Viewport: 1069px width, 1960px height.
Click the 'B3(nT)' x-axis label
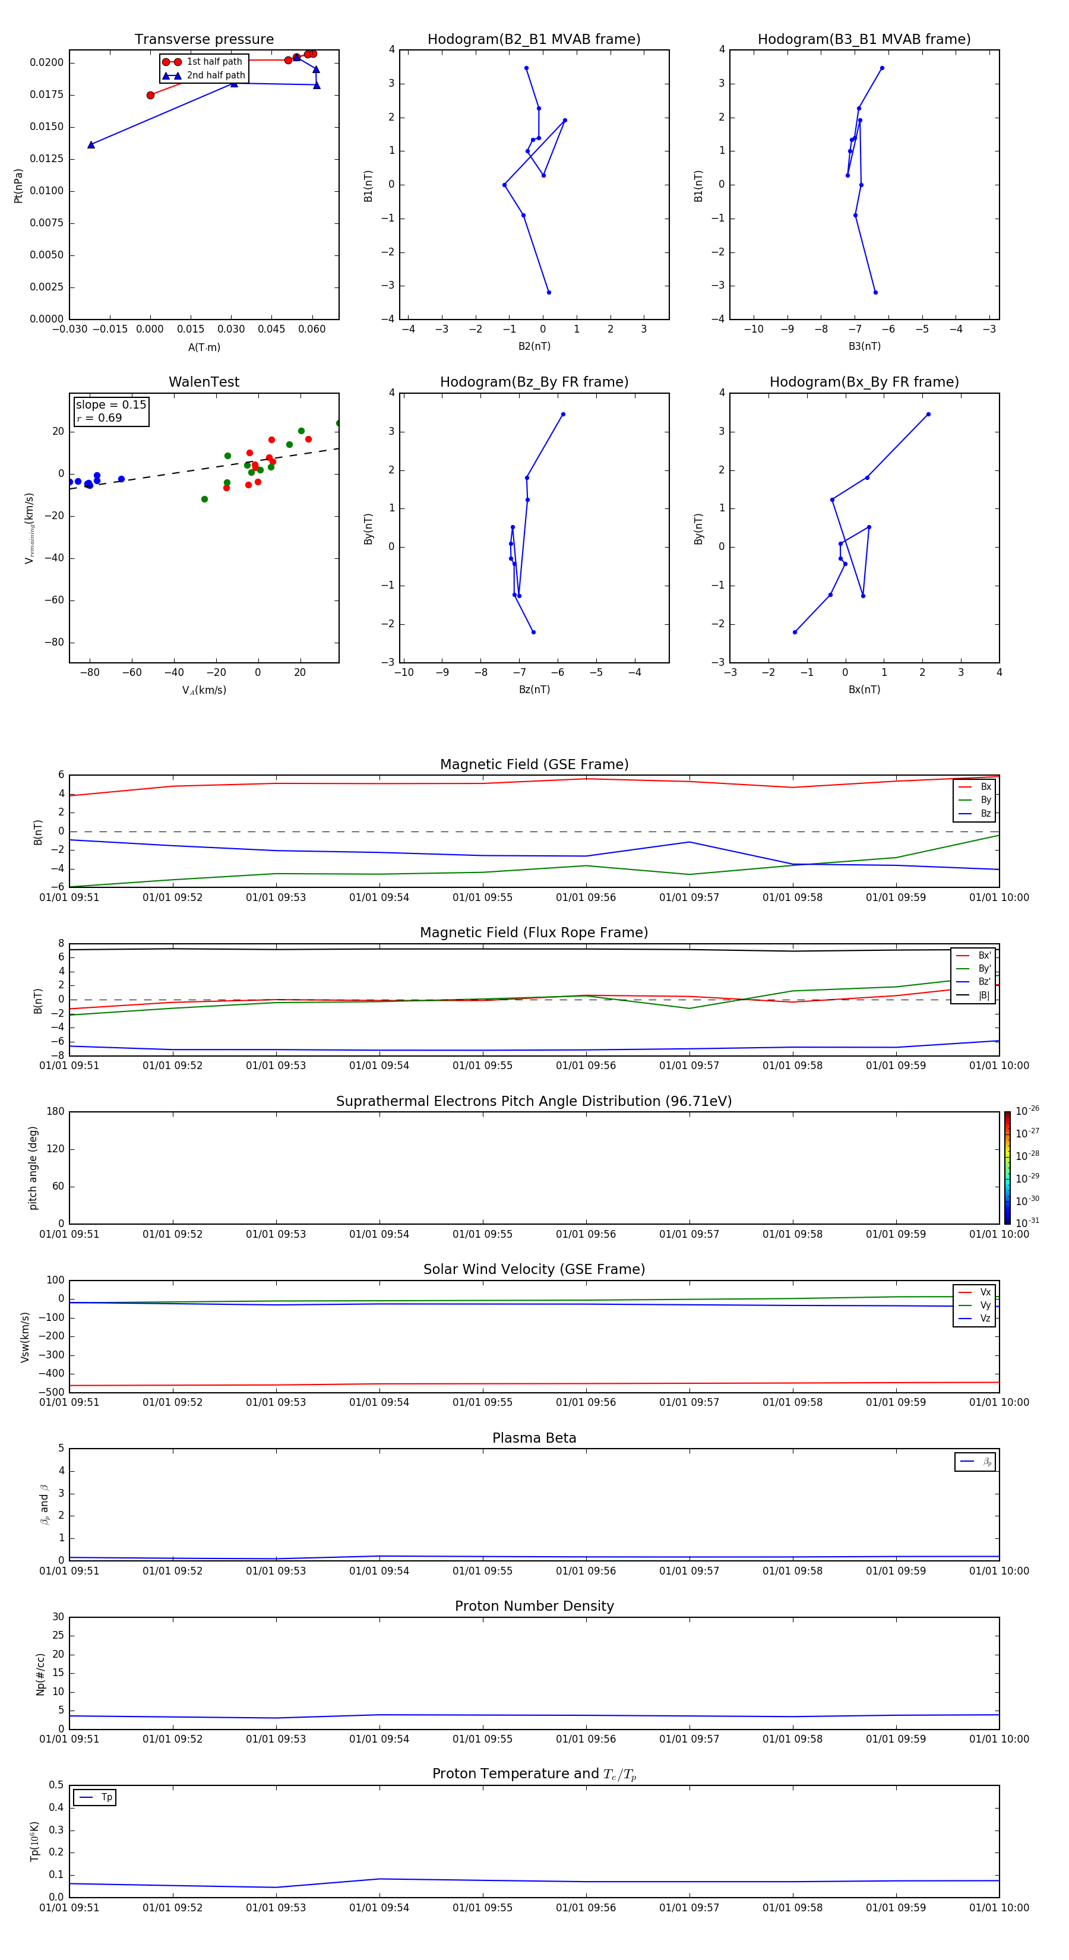864,346
